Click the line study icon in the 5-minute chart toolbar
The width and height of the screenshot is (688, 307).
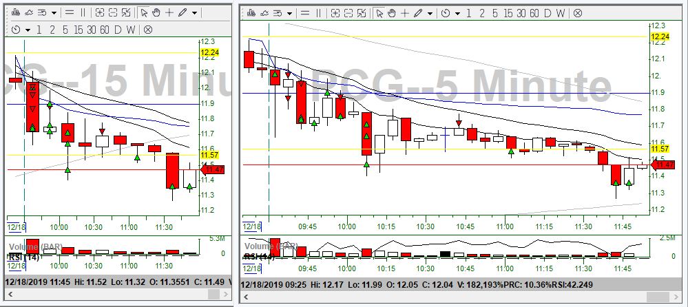(265, 12)
